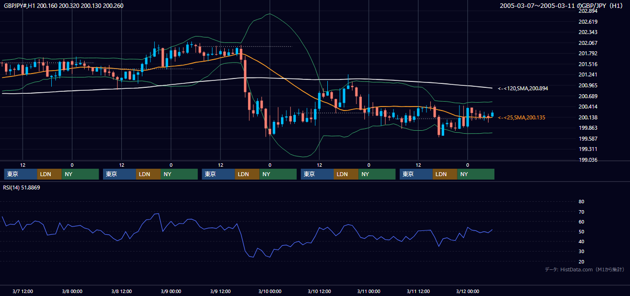Click the 120 SMA 200.894 label
The width and height of the screenshot is (630, 296).
click(523, 88)
